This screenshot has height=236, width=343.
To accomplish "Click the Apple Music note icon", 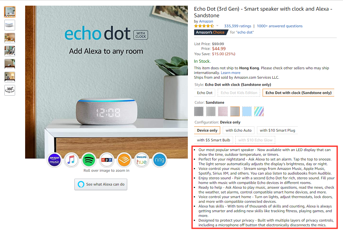I will [x=71, y=160].
